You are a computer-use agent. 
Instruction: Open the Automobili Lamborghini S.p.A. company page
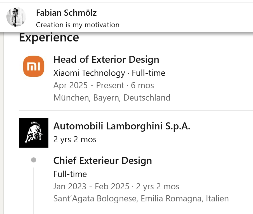point(122,126)
